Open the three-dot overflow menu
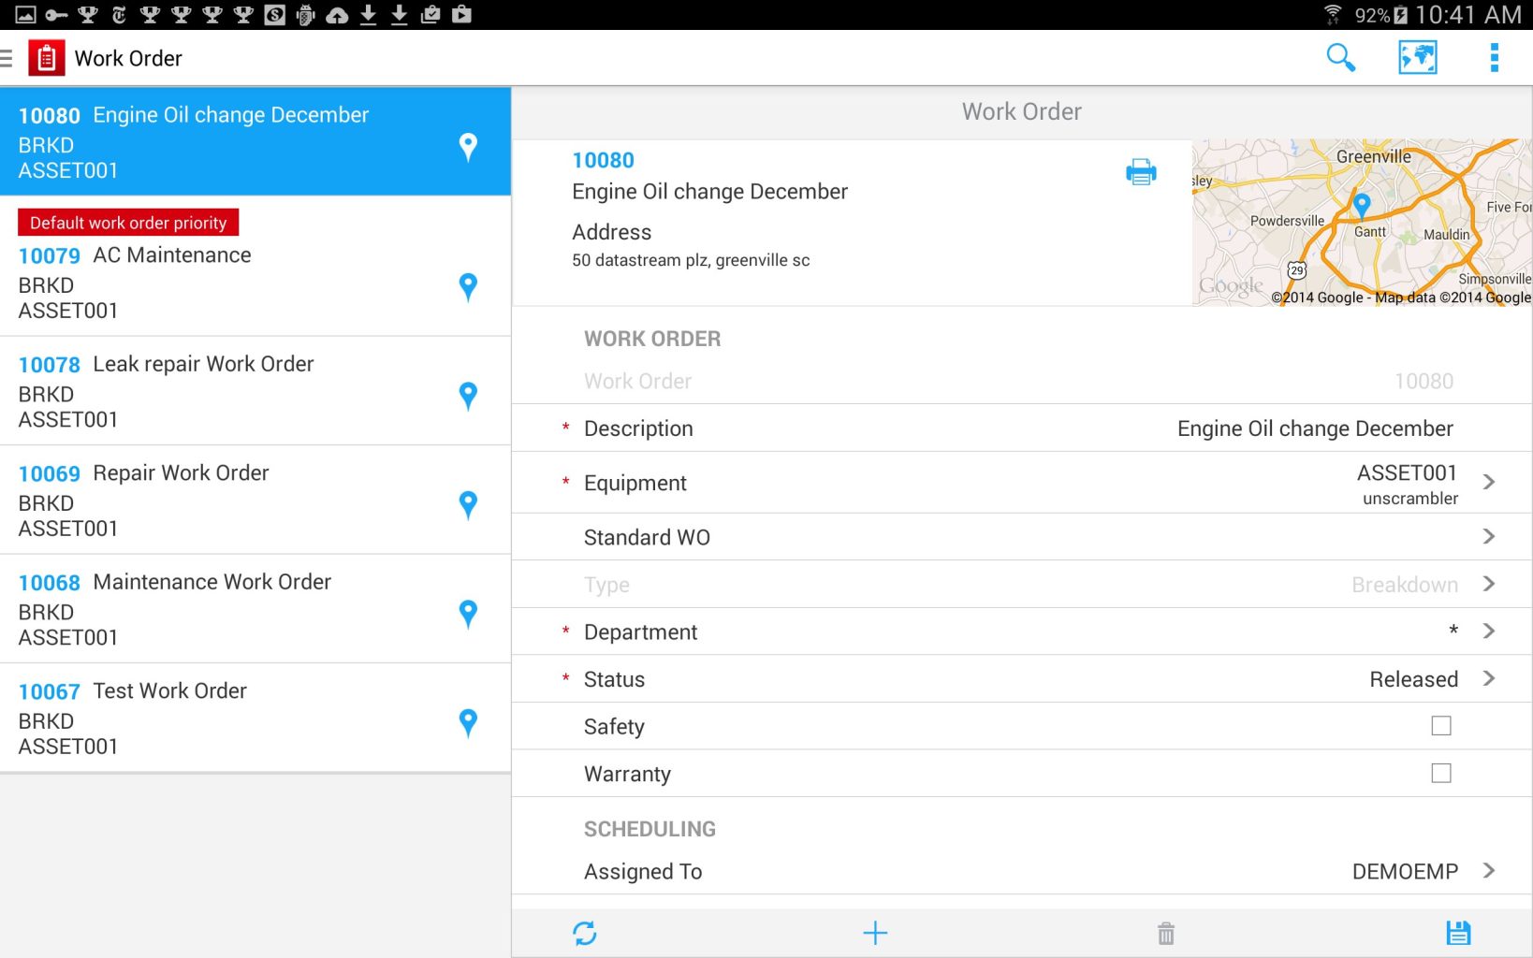The height and width of the screenshot is (958, 1533). point(1494,58)
